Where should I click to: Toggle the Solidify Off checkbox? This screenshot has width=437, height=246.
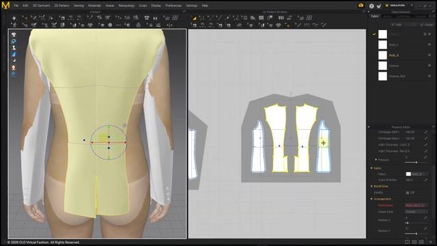tap(408, 193)
